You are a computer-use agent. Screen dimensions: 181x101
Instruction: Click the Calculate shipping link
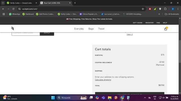(103, 80)
